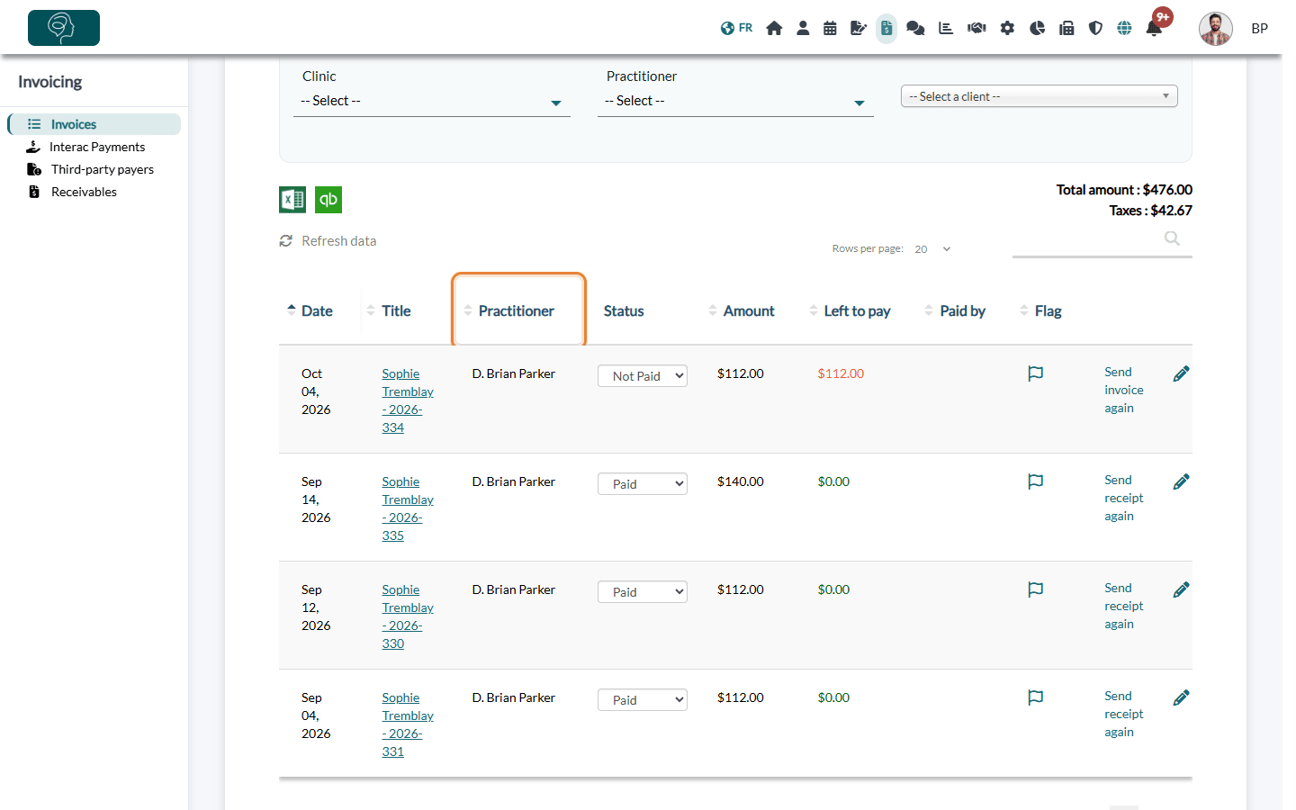Sort the table by Date column

point(310,310)
